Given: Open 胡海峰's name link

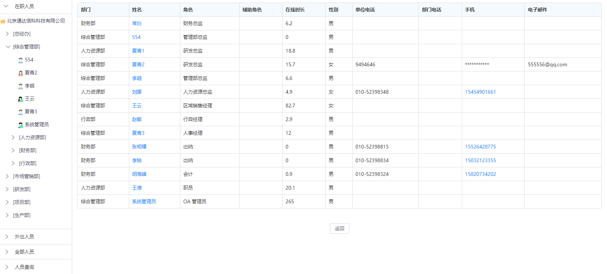Looking at the screenshot, I should (139, 174).
